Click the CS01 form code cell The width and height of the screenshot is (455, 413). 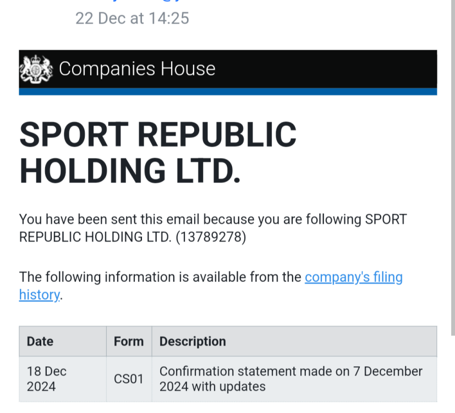click(129, 379)
